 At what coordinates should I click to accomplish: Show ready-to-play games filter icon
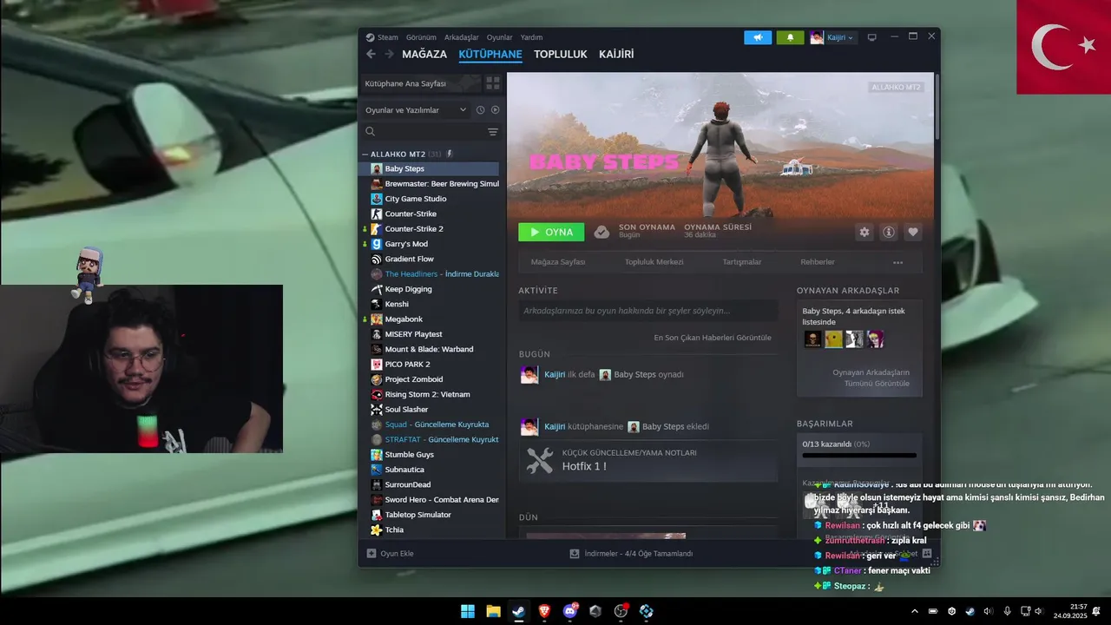pos(496,110)
